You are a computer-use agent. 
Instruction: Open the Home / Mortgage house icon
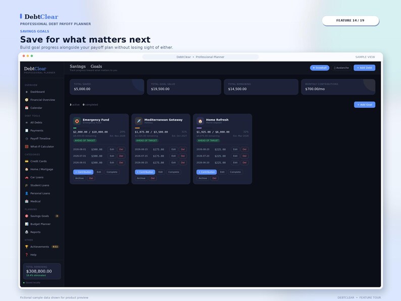tap(27, 169)
